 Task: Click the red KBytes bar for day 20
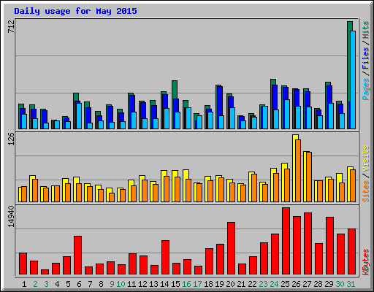click(231, 248)
